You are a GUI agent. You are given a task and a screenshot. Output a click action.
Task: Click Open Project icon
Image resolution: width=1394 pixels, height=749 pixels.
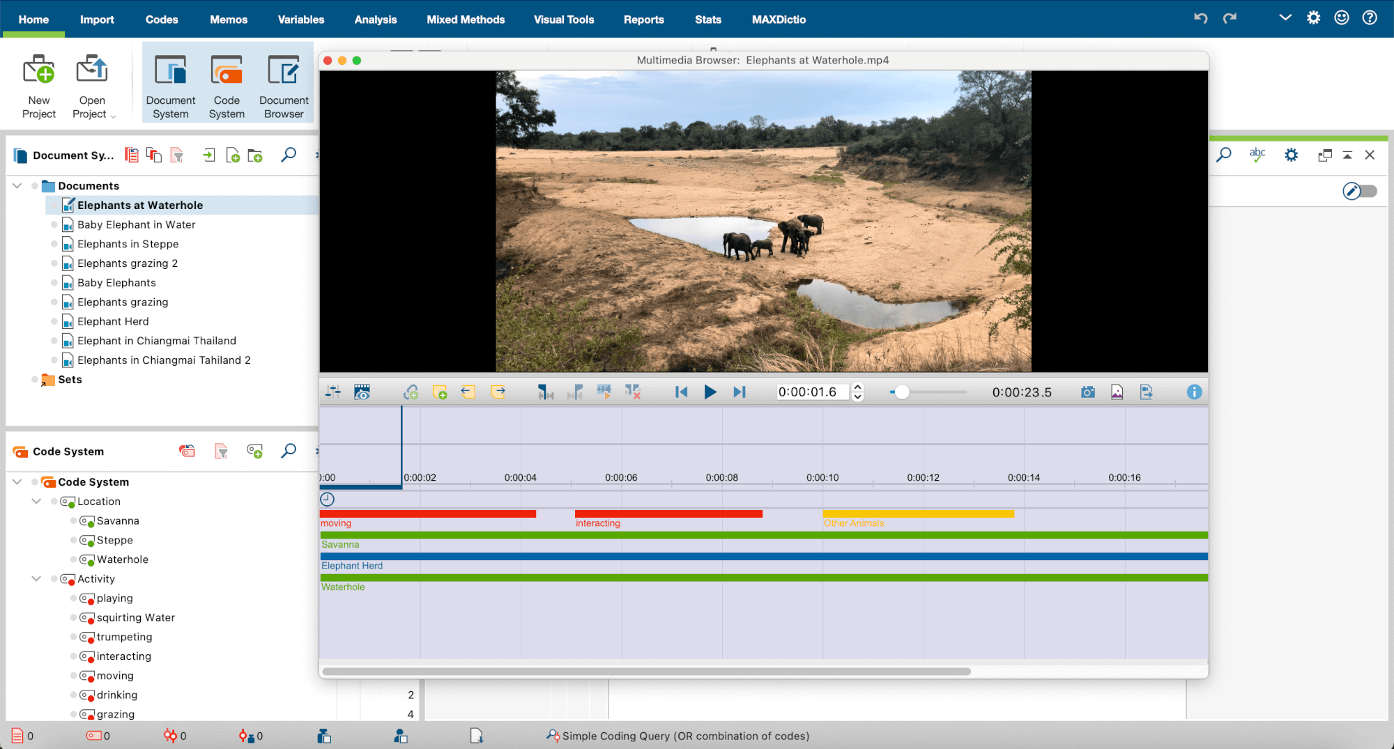92,86
